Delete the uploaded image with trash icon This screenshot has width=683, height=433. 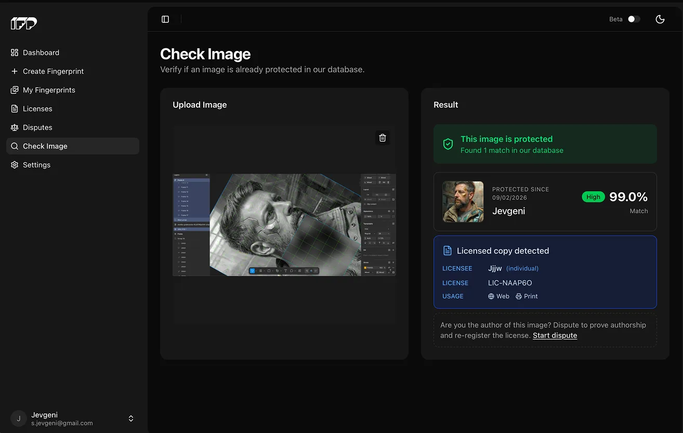pyautogui.click(x=383, y=138)
